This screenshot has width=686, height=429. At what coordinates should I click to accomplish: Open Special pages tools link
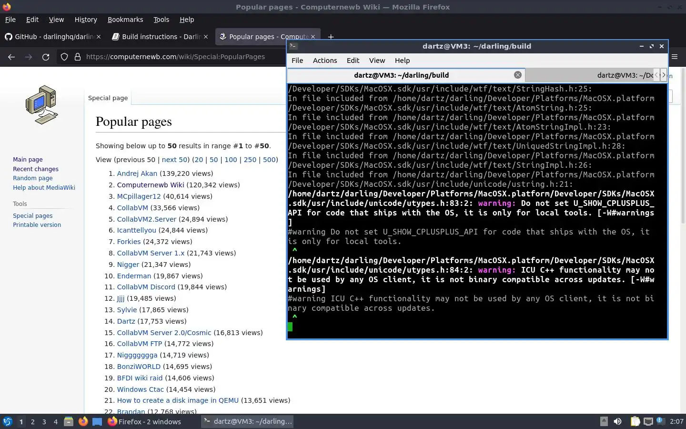(x=33, y=215)
